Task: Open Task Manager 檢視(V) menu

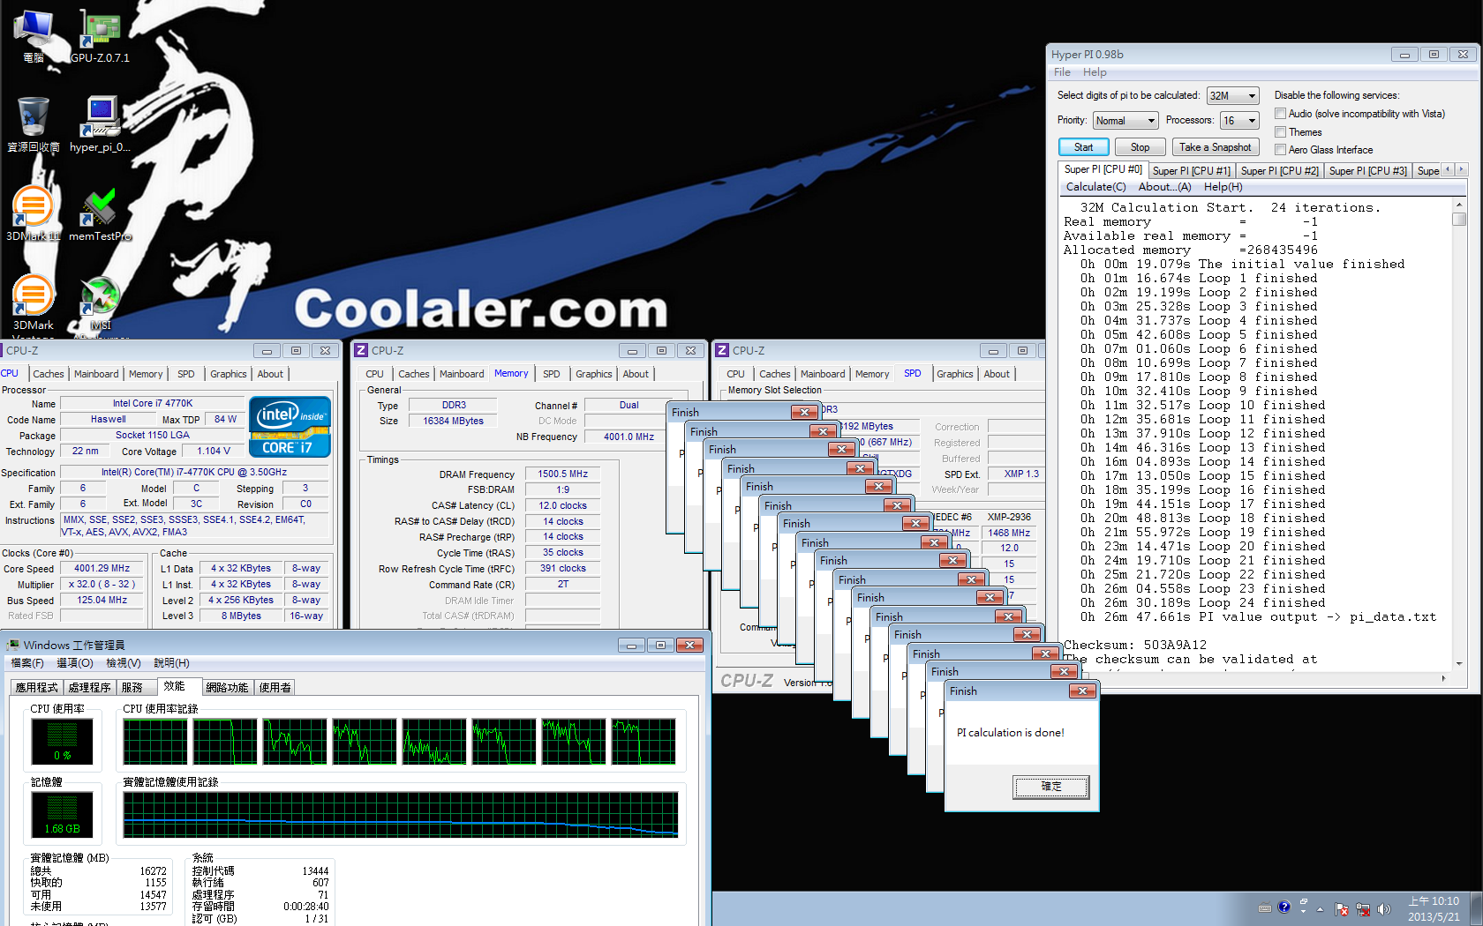Action: (x=123, y=663)
